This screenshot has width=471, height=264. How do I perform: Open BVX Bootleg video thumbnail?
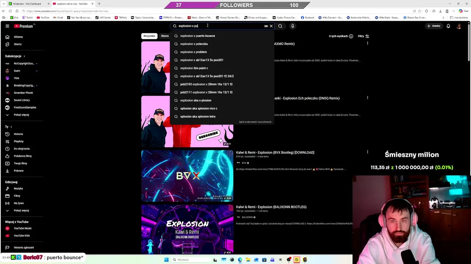tap(187, 176)
